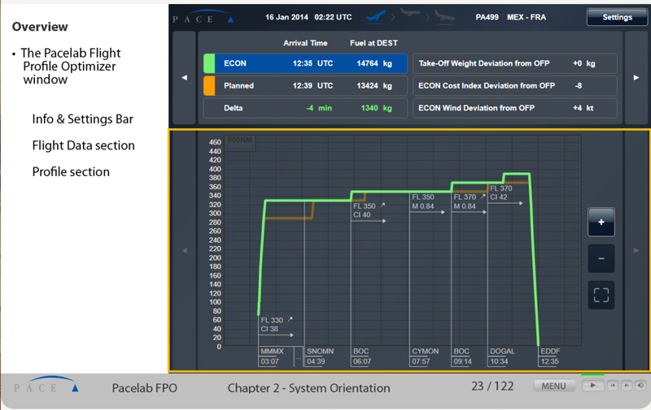Click the orange Planned color indicator
651x410 pixels.
[209, 85]
